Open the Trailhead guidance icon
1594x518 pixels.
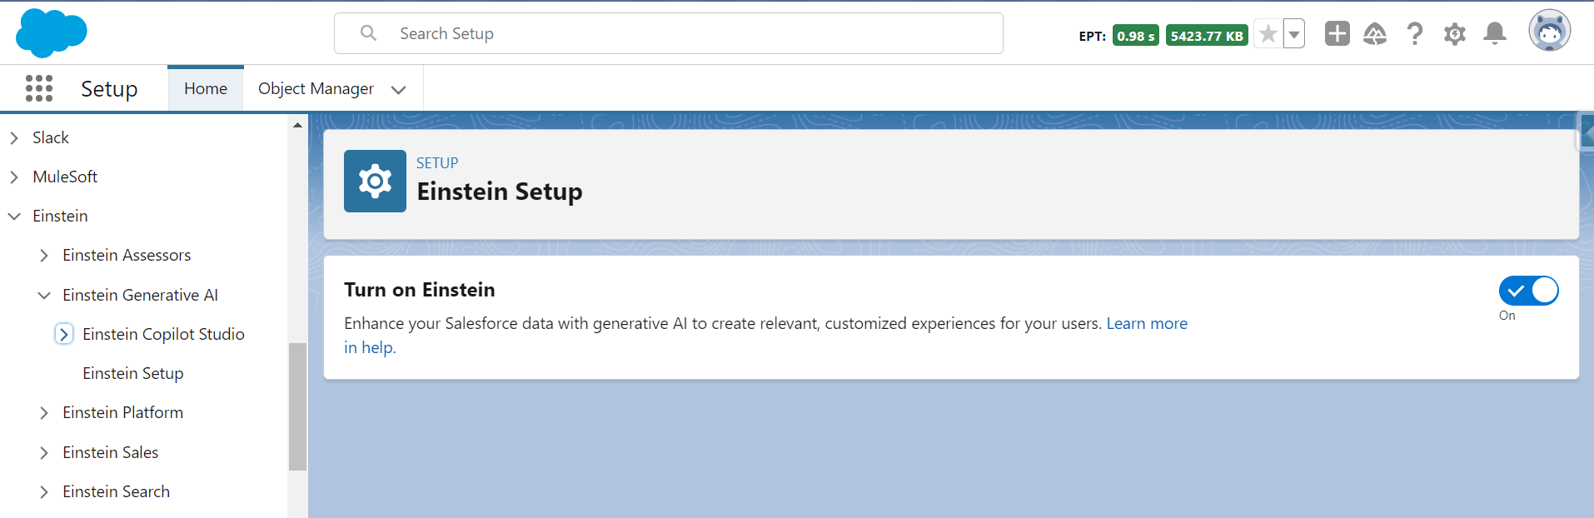tap(1375, 33)
